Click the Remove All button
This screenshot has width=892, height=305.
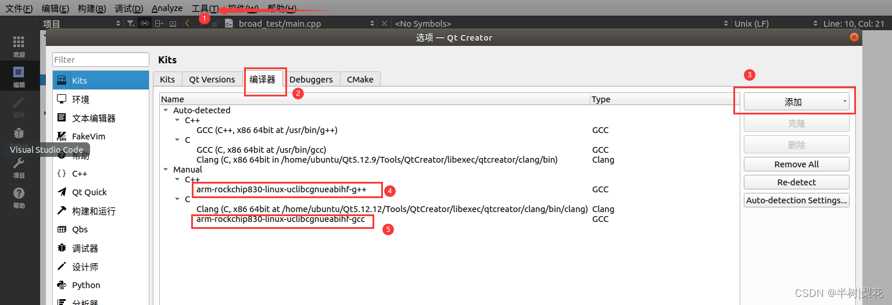[797, 164]
